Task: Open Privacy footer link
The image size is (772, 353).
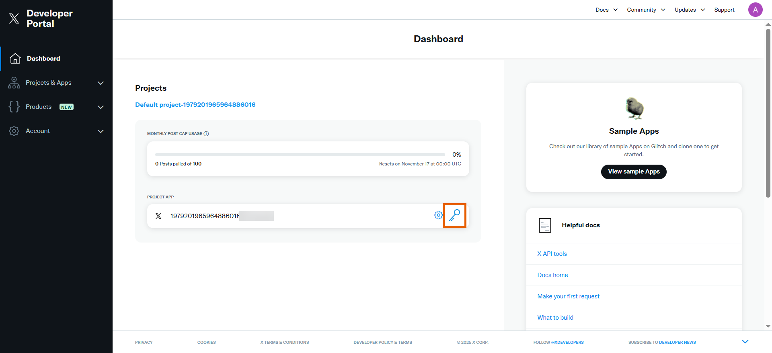Action: [x=144, y=343]
